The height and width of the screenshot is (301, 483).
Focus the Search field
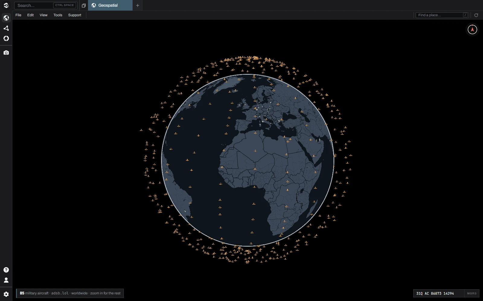(46, 5)
